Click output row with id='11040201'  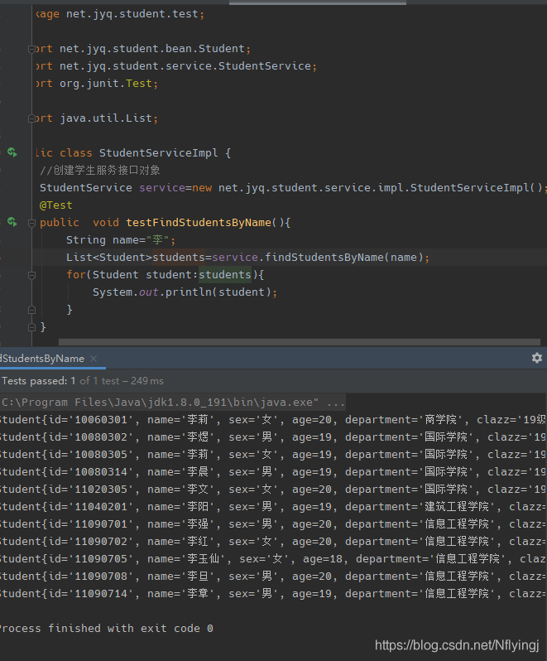click(273, 507)
